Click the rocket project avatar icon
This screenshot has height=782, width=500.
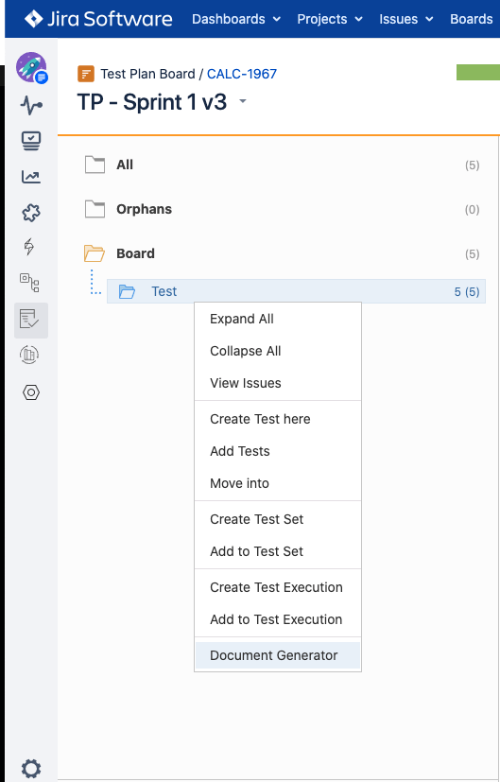(31, 67)
